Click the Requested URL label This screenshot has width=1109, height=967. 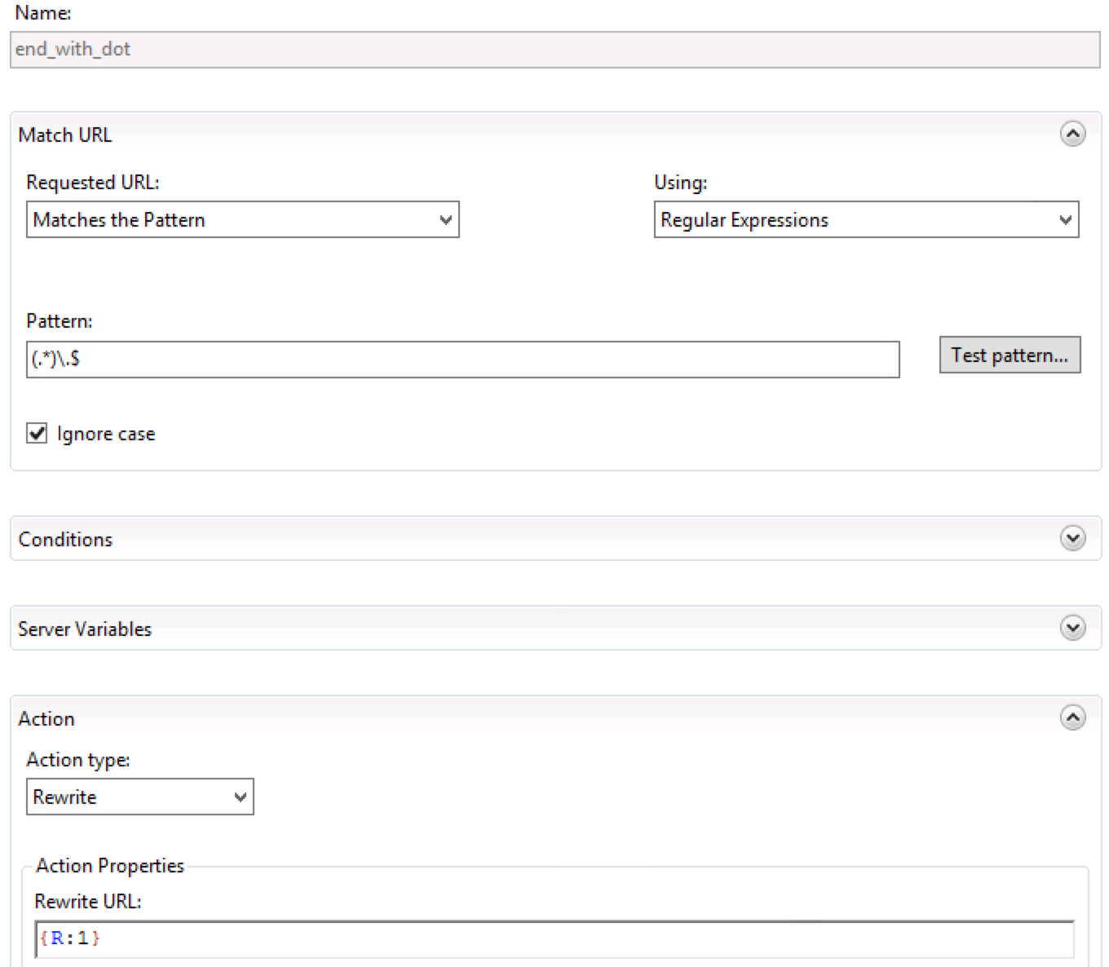93,183
